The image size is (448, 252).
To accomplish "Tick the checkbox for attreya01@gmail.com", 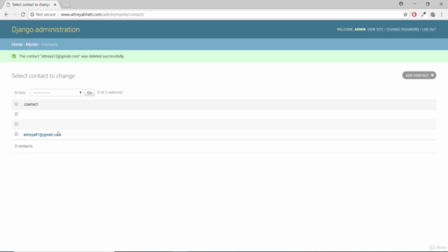I will pyautogui.click(x=16, y=134).
